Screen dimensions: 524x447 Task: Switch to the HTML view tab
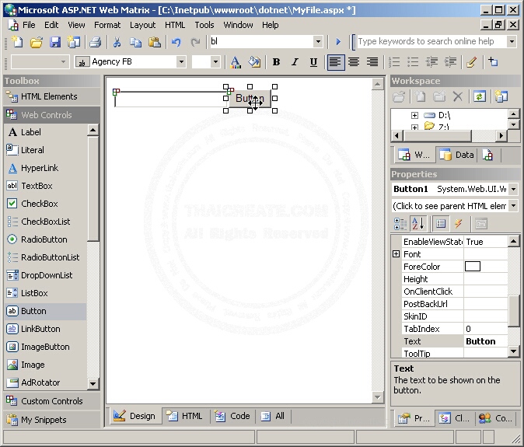[185, 416]
